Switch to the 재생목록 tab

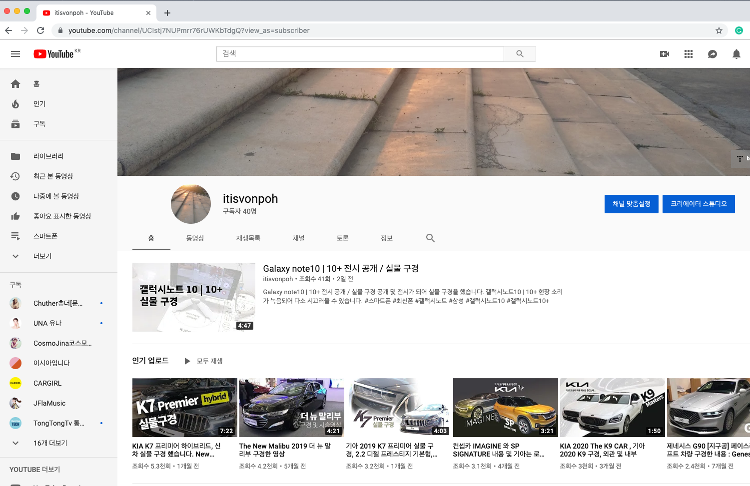pos(248,238)
